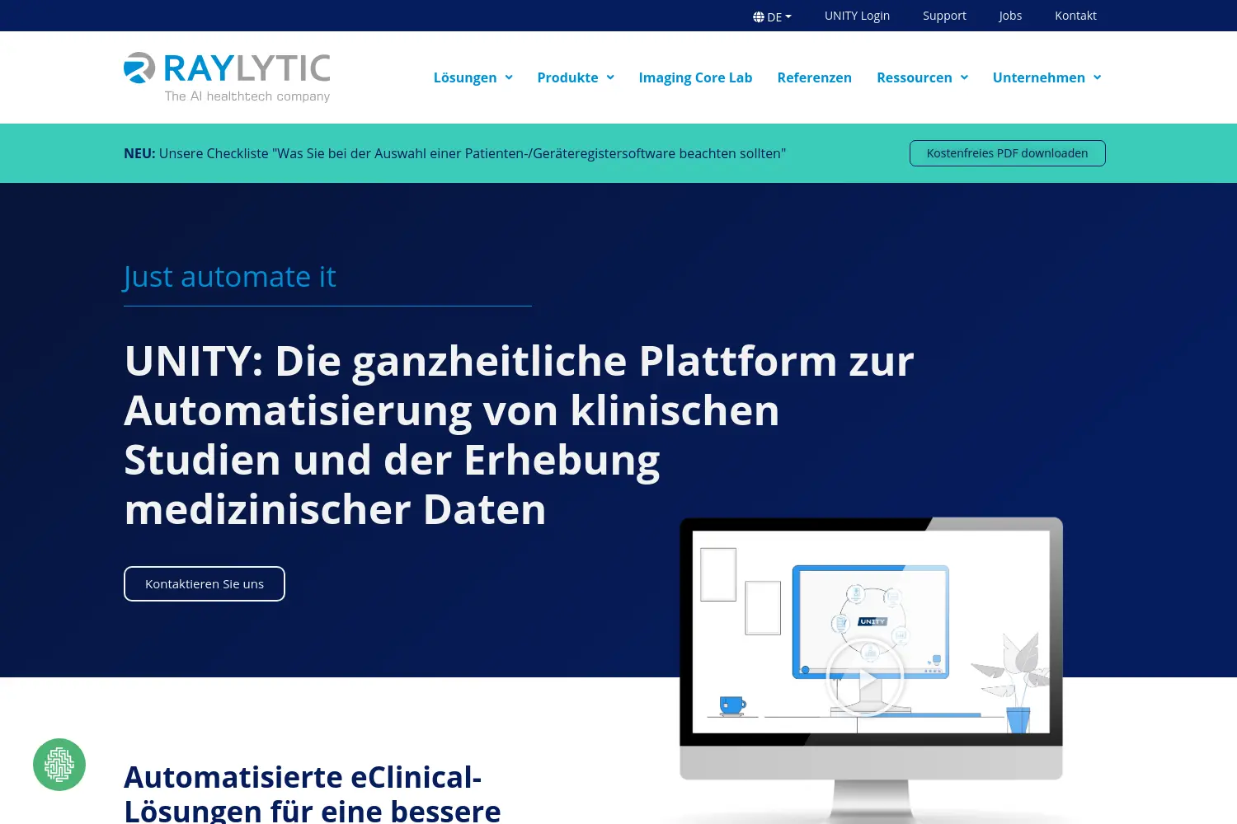Click the 'Automatisierte eClinical-' heading
This screenshot has height=824, width=1237.
click(303, 777)
